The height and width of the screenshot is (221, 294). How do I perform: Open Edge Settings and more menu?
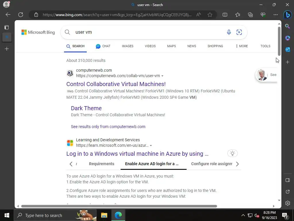(x=275, y=15)
